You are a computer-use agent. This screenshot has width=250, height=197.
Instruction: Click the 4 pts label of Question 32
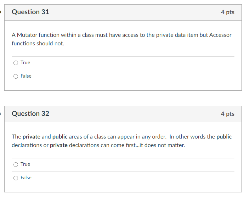pos(228,114)
